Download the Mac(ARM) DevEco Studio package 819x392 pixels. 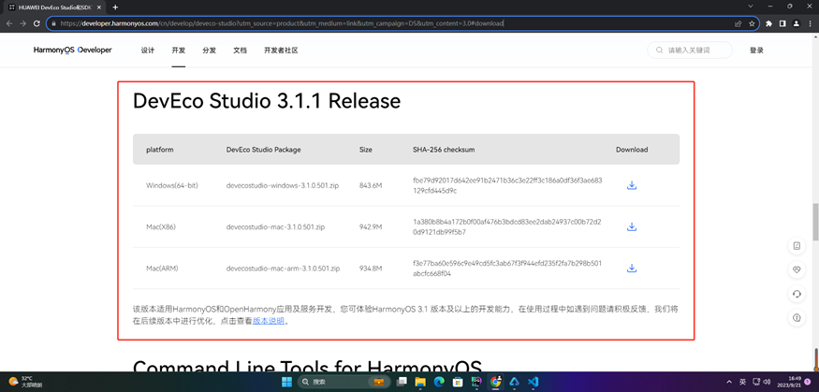point(632,269)
